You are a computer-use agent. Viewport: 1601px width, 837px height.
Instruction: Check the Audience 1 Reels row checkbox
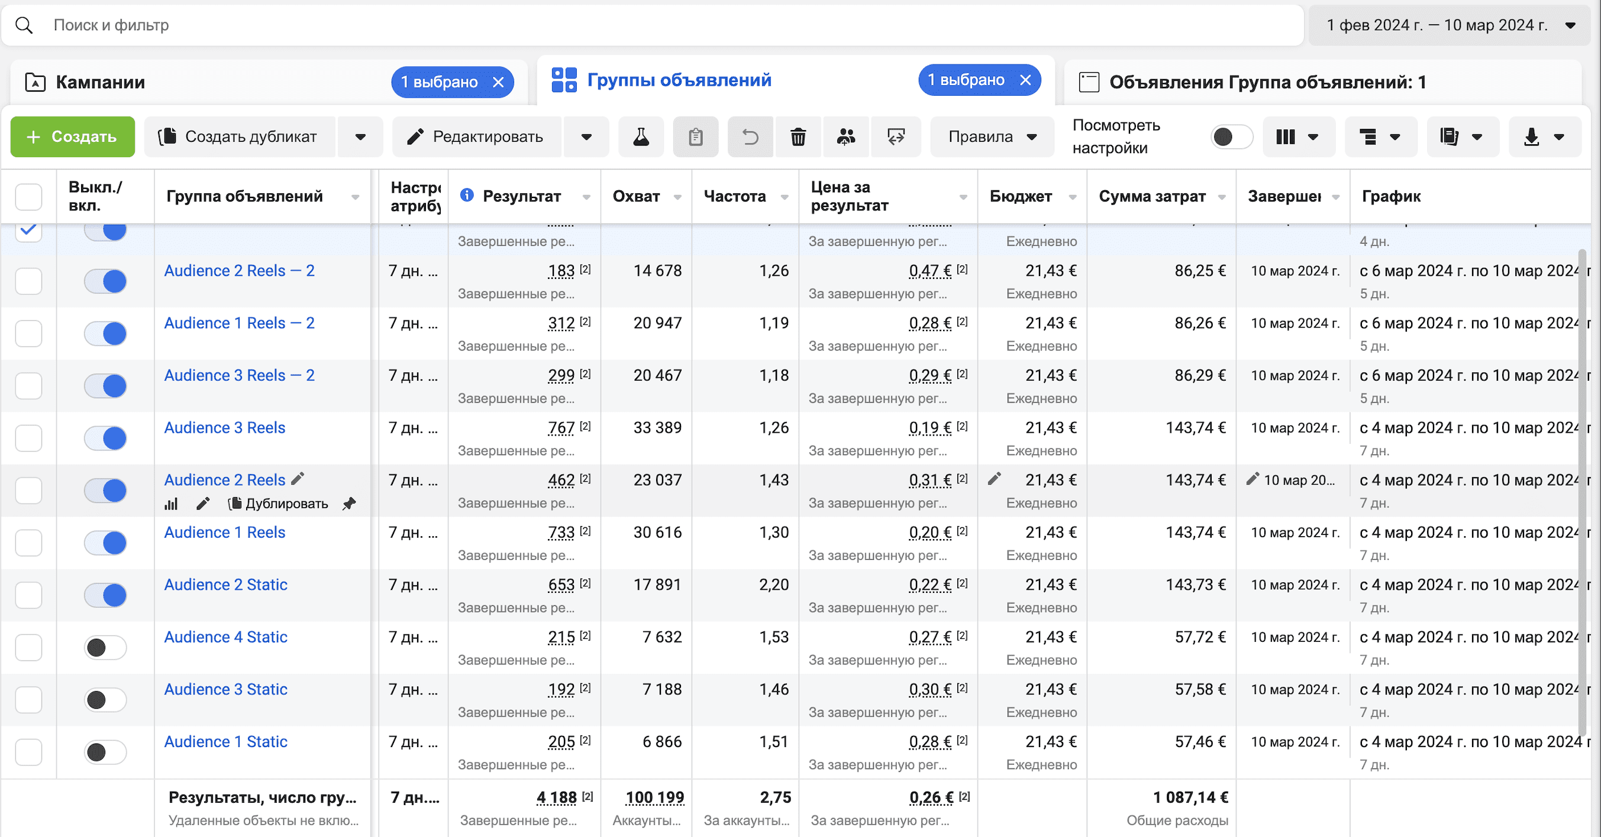click(28, 543)
